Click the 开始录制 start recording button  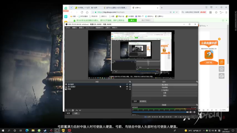click(165, 87)
